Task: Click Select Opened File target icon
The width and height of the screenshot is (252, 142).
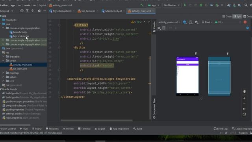Action: tap(22, 11)
